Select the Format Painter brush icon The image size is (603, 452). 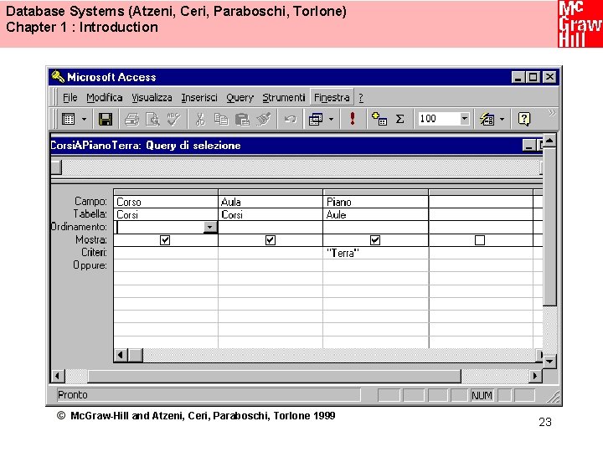pos(264,119)
